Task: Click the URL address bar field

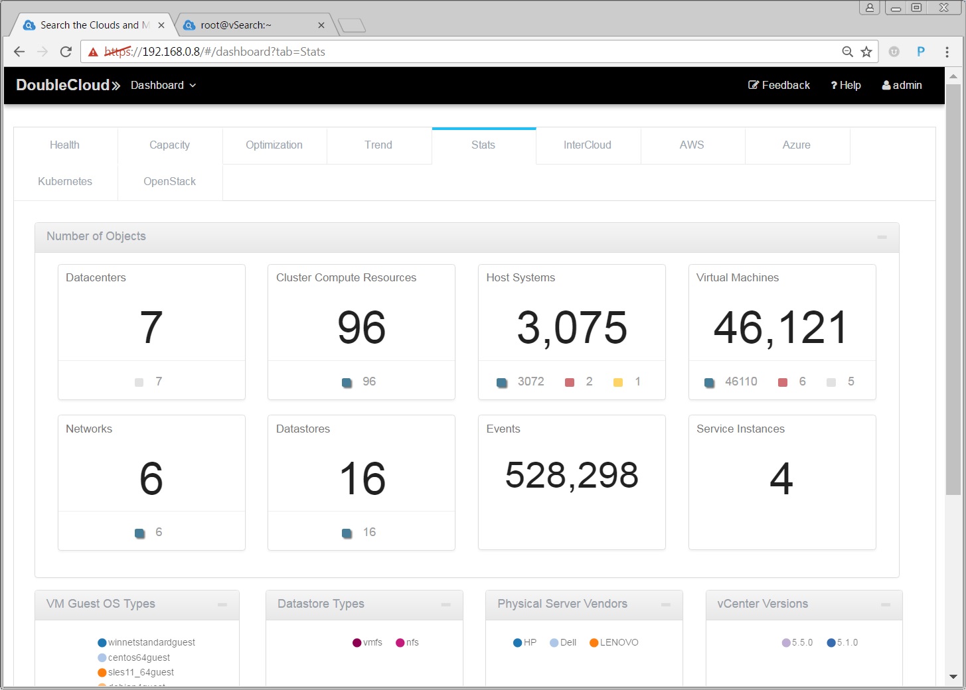Action: [465, 52]
